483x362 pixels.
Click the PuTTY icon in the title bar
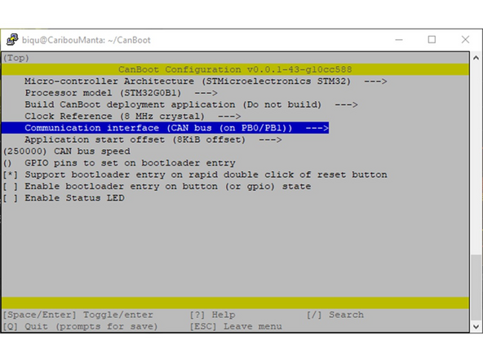click(12, 40)
